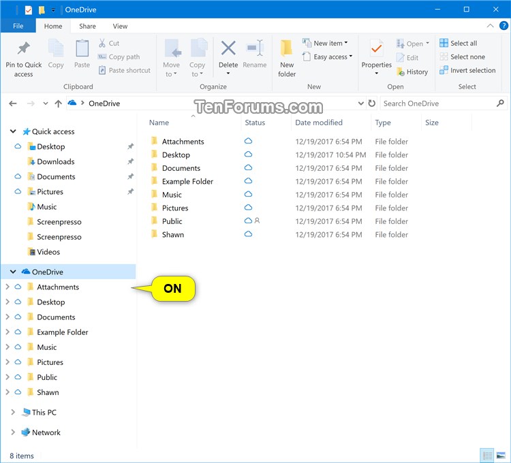The width and height of the screenshot is (511, 463).
Task: Expand Example Folder in navigation pane
Action: point(7,332)
